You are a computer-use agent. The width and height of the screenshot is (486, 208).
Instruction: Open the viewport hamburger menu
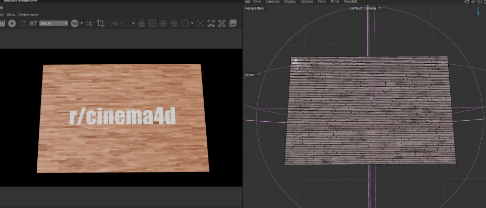(x=248, y=2)
